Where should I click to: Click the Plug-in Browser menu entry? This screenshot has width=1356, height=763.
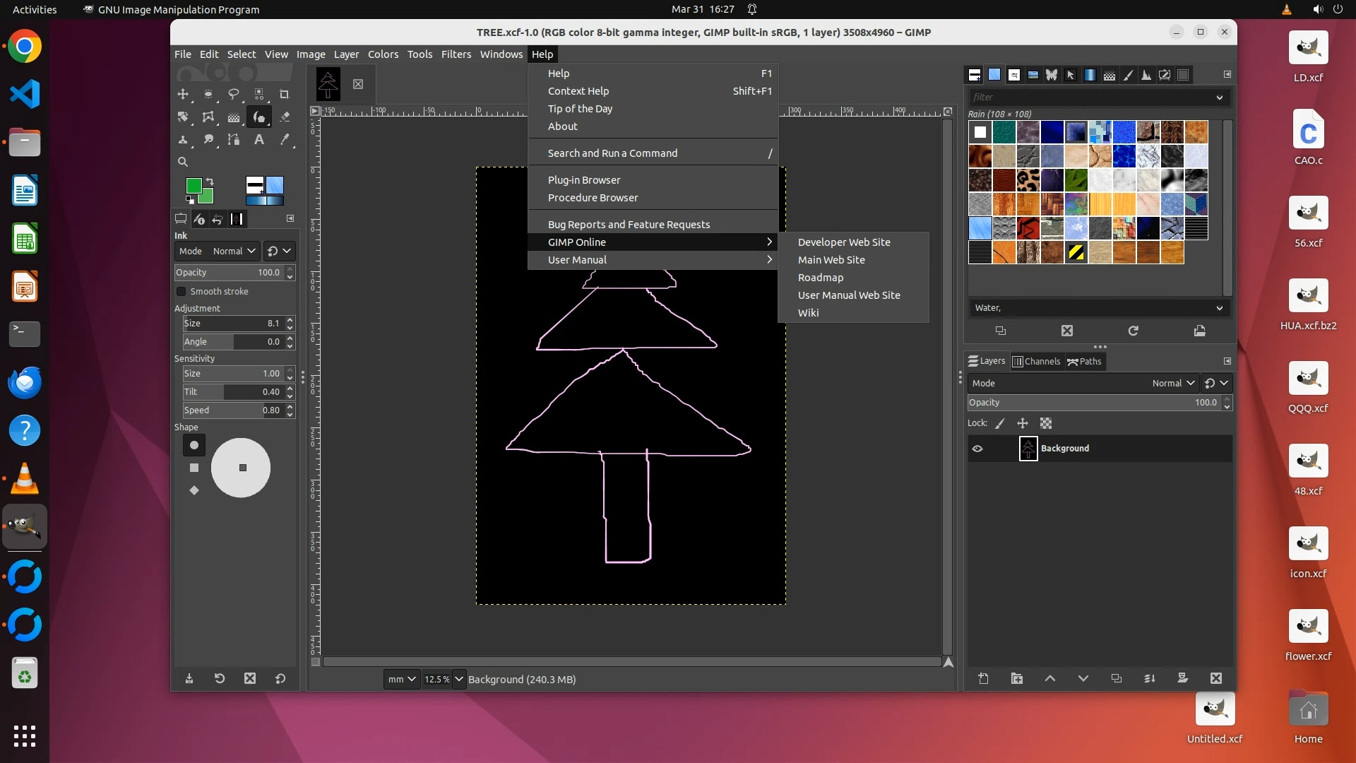(584, 180)
